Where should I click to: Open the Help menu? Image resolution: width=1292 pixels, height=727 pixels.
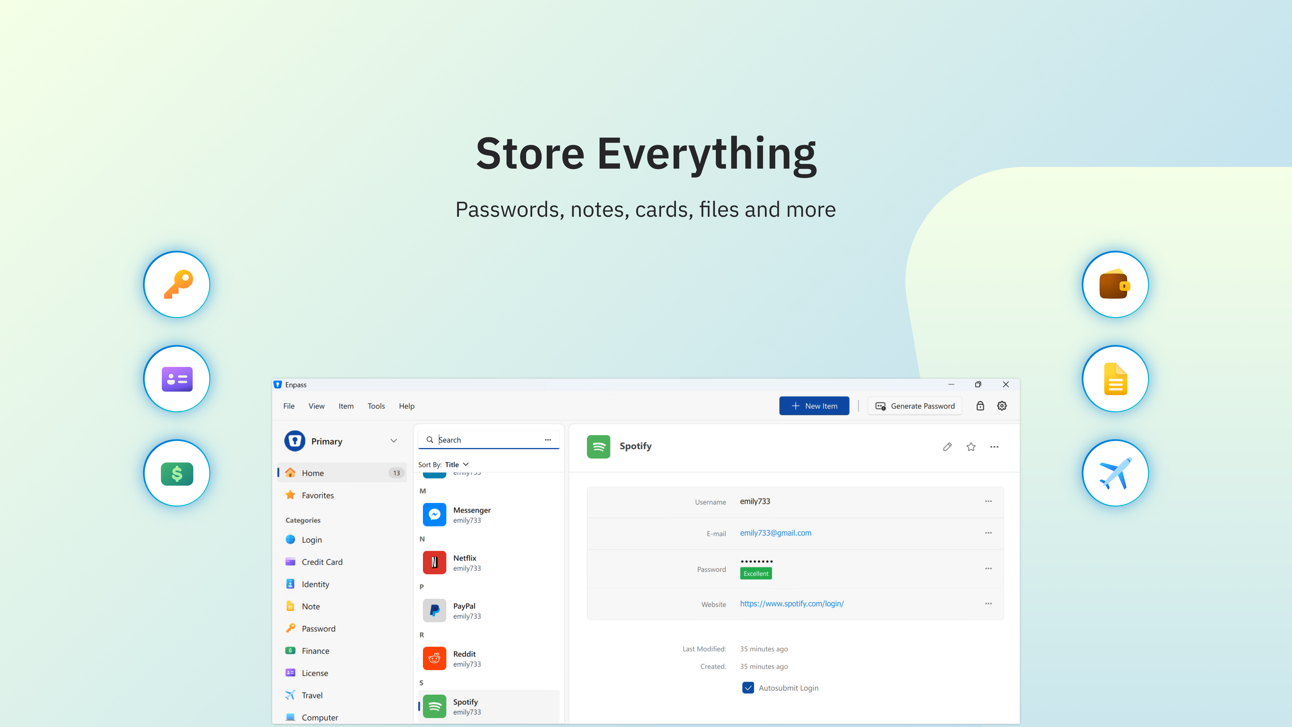[x=407, y=406]
